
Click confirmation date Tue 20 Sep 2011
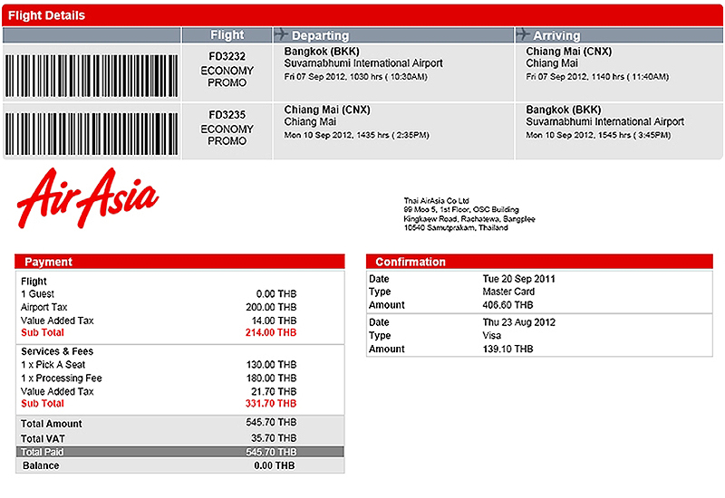[x=518, y=279]
